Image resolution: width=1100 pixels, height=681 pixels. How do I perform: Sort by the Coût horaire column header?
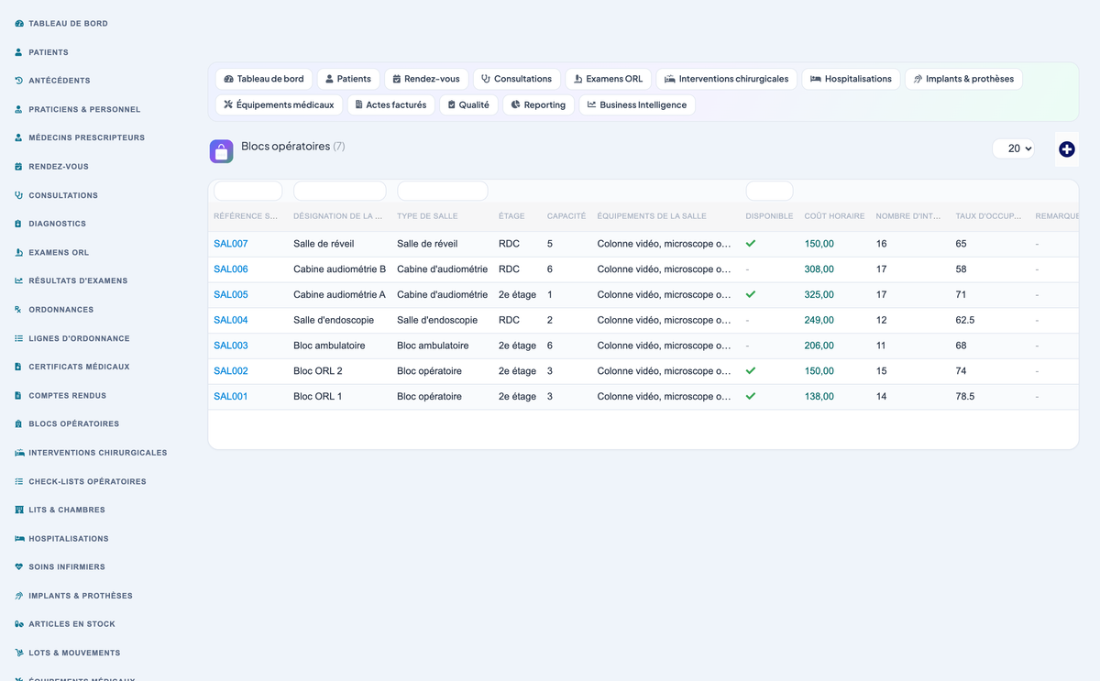(x=834, y=216)
